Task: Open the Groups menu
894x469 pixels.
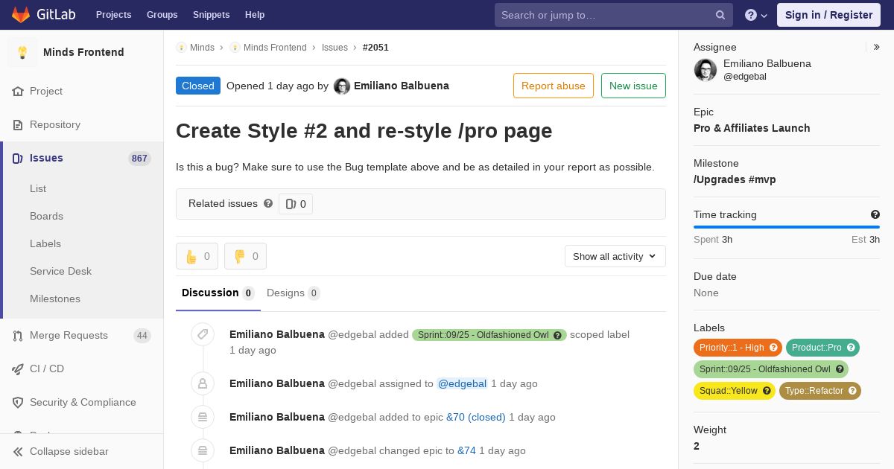Action: [162, 15]
